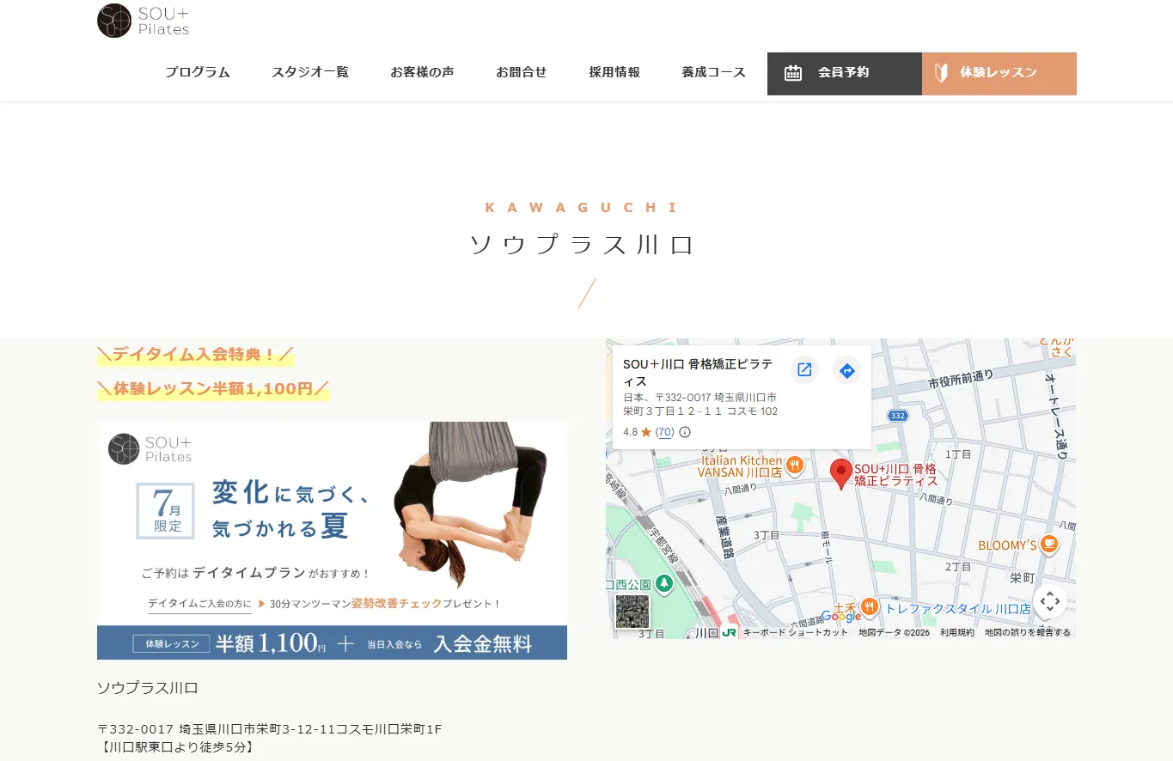Open the 70 reviews link
The image size is (1173, 761).
pyautogui.click(x=665, y=432)
